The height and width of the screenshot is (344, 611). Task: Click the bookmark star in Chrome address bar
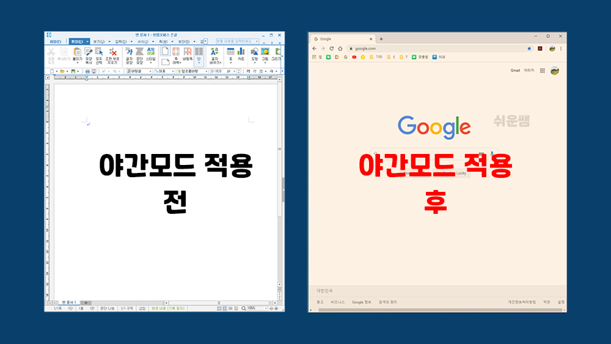[x=529, y=49]
